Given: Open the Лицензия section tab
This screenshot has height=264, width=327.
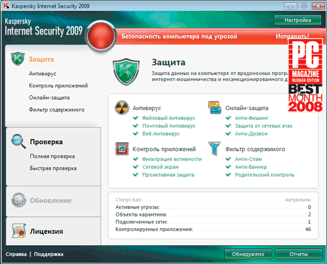Looking at the screenshot, I should (x=46, y=231).
